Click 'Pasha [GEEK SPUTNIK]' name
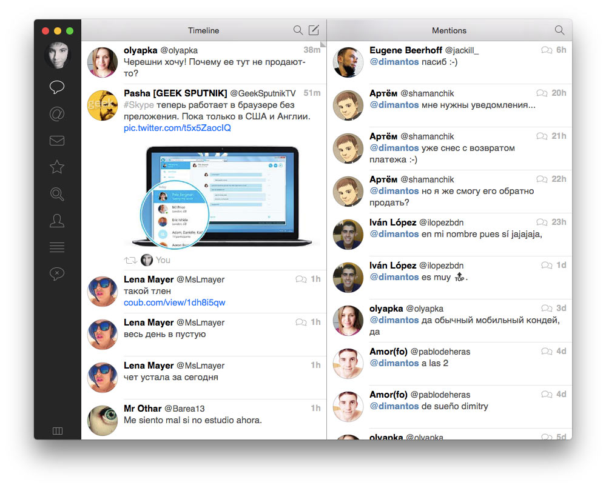606x488 pixels. (175, 93)
